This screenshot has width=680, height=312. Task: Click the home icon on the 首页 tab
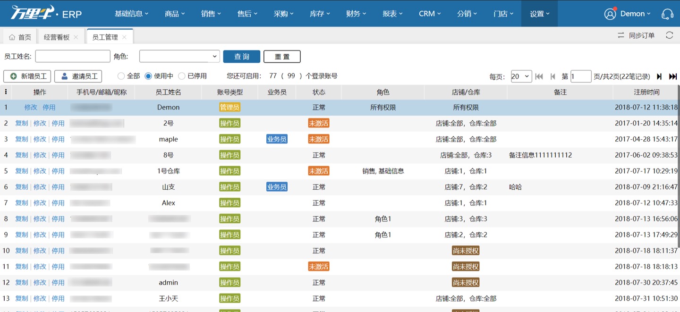(x=12, y=36)
